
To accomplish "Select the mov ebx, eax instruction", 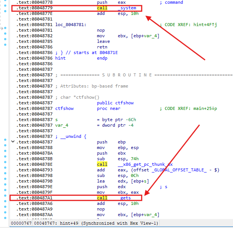I will 118,192.
